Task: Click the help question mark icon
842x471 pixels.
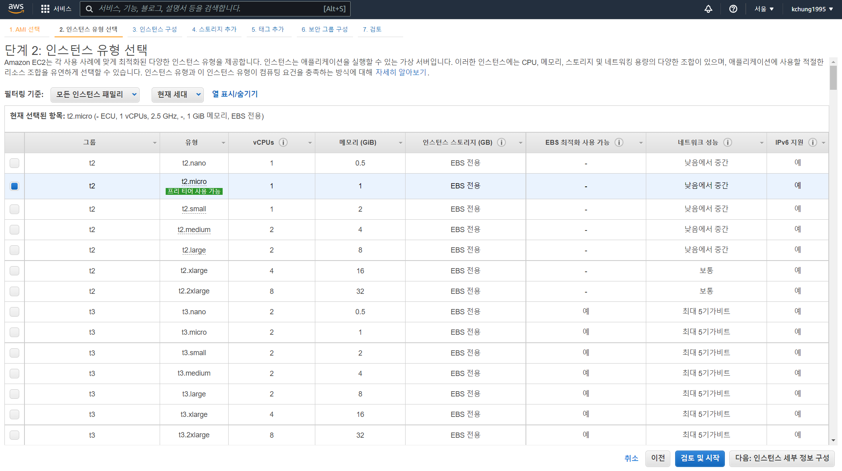Action: (733, 9)
